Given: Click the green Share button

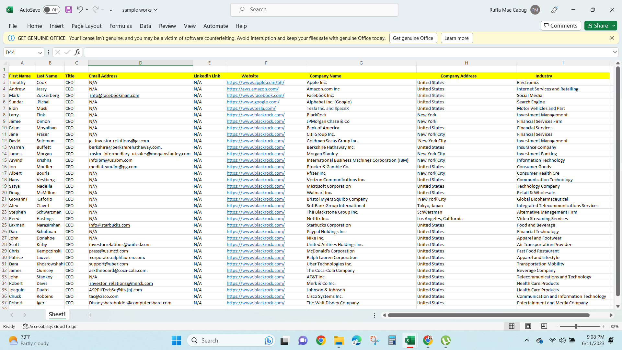Looking at the screenshot, I should [597, 26].
